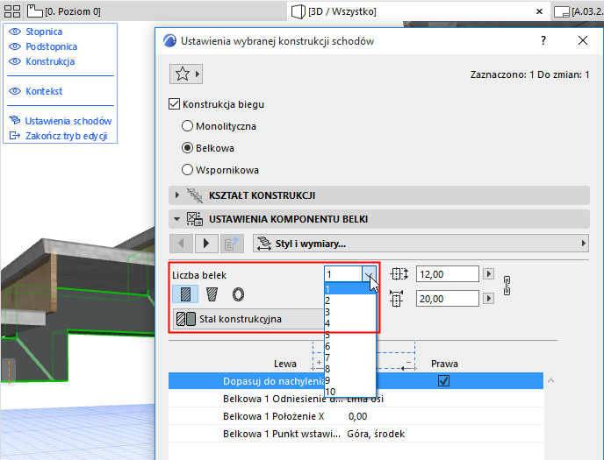604x460 pixels.
Task: Select the Belkowa 1 Odniesienie row
Action: [356, 399]
